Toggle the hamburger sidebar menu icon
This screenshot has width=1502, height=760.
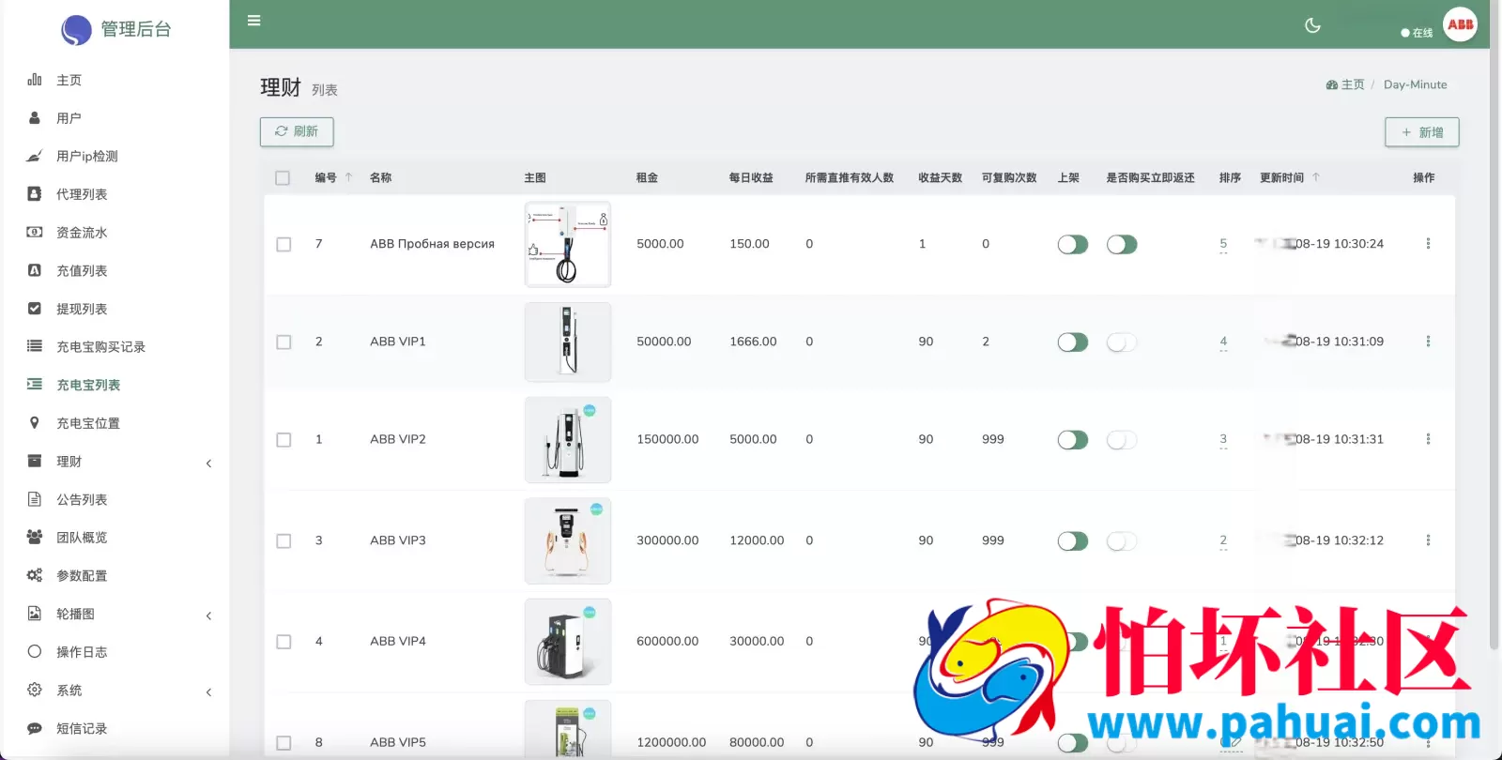pyautogui.click(x=253, y=21)
